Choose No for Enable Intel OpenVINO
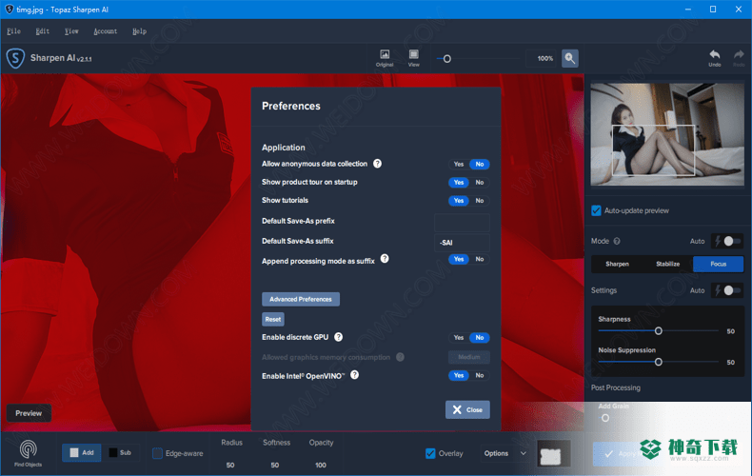This screenshot has width=752, height=476. tap(480, 375)
